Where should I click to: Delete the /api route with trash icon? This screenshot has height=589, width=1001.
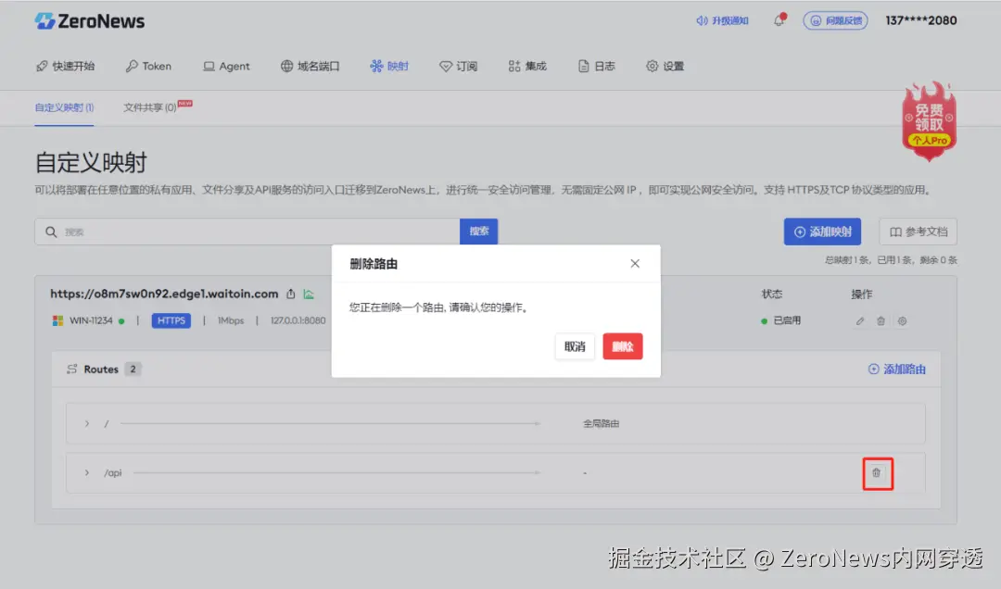pyautogui.click(x=877, y=473)
